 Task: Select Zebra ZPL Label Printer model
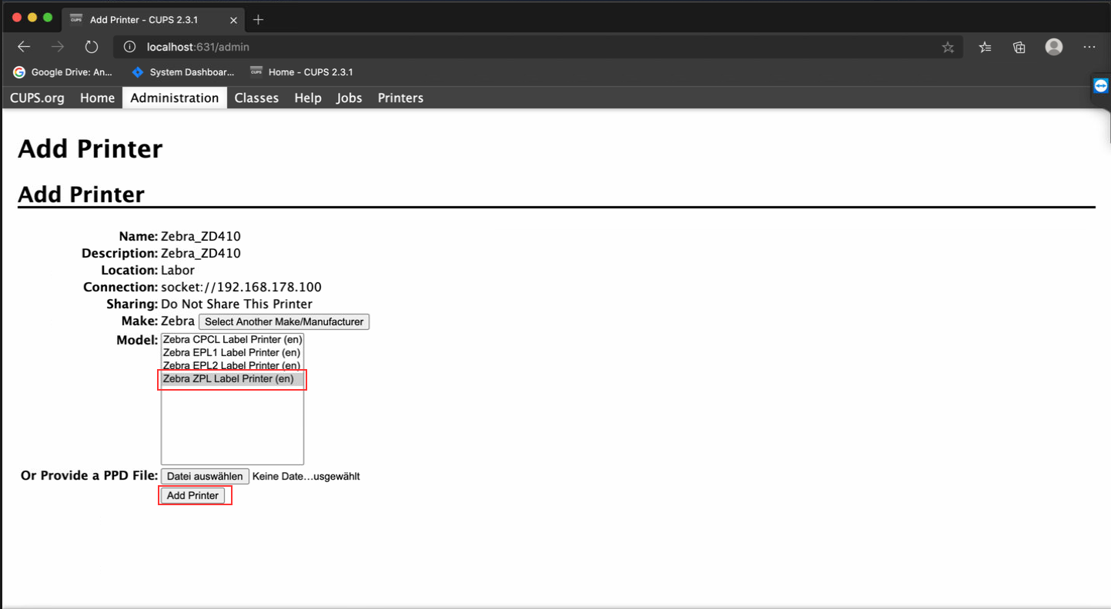(232, 378)
